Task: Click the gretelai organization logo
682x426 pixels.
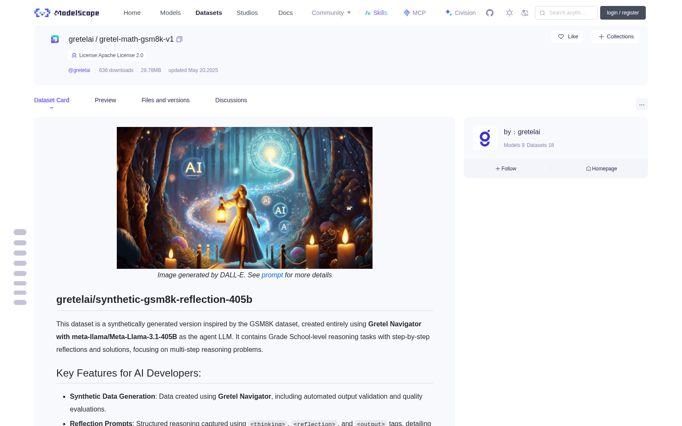Action: click(x=485, y=138)
